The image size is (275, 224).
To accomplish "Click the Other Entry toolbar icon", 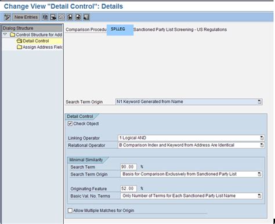I will pos(86,17).
